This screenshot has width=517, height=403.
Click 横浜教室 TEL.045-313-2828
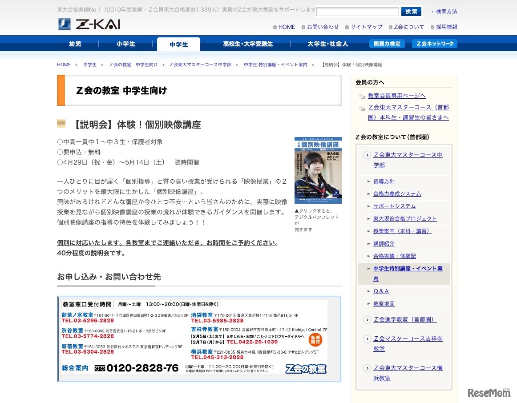tap(217, 357)
